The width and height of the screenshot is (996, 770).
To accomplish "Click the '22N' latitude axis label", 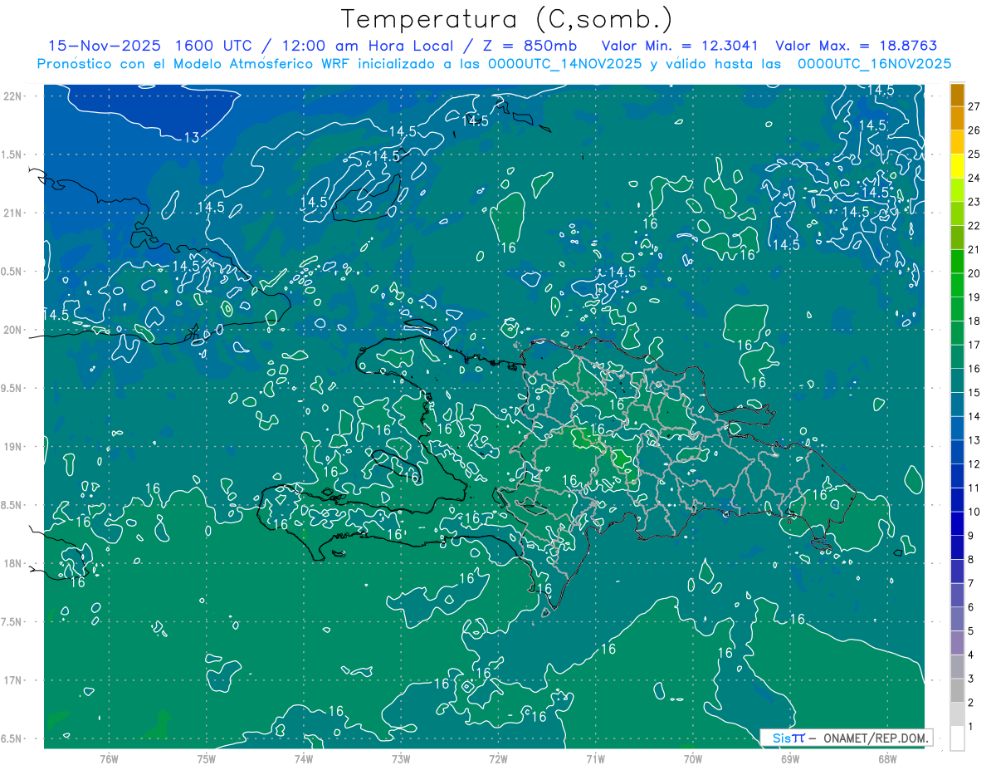I will click(x=14, y=96).
